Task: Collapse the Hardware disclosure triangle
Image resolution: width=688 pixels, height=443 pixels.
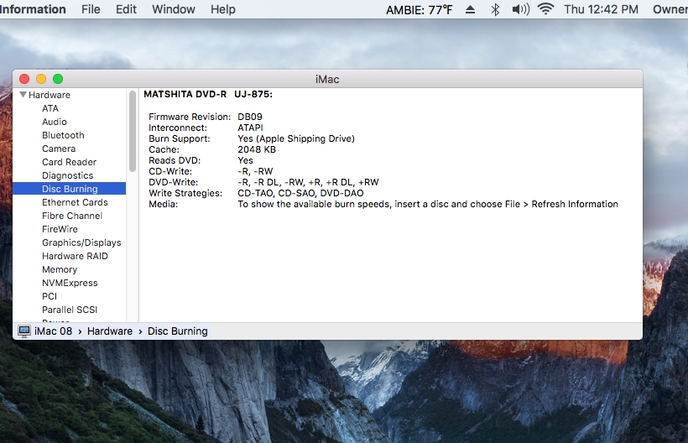Action: click(23, 95)
